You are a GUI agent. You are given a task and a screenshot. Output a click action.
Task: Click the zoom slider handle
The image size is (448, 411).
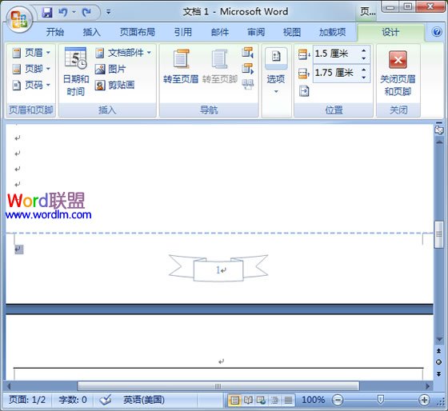(x=380, y=400)
